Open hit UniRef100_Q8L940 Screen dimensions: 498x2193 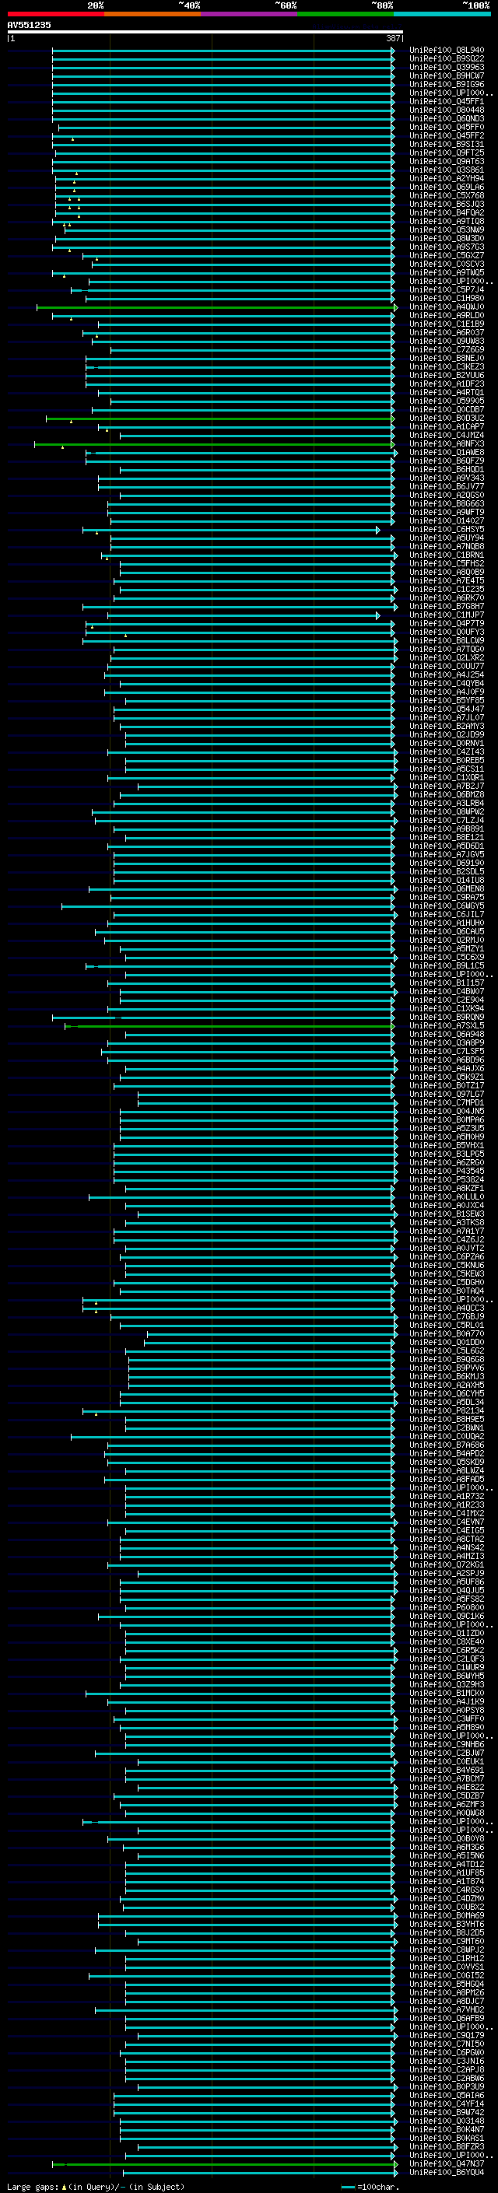447,51
